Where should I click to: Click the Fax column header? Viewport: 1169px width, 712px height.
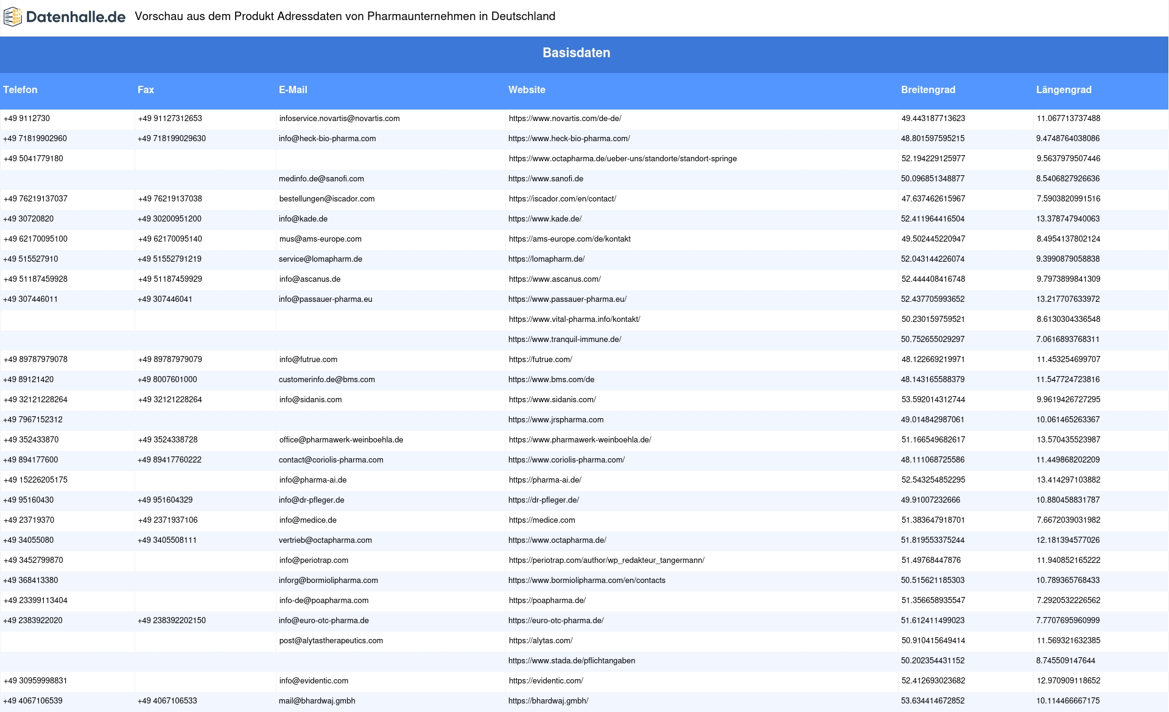pyautogui.click(x=146, y=89)
